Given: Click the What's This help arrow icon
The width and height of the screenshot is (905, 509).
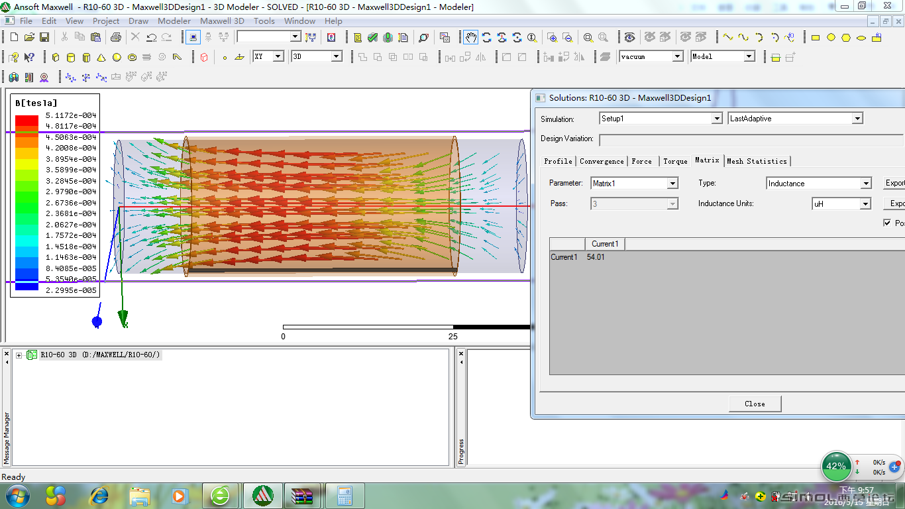Looking at the screenshot, I should click(29, 57).
